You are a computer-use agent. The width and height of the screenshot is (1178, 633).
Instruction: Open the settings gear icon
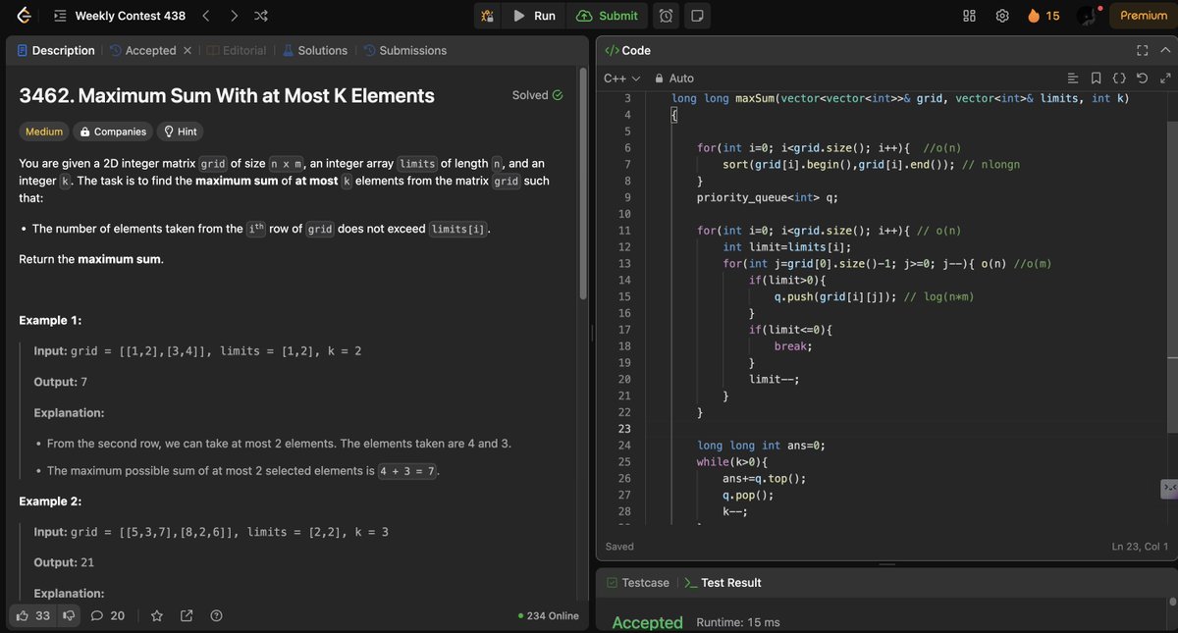click(1002, 16)
